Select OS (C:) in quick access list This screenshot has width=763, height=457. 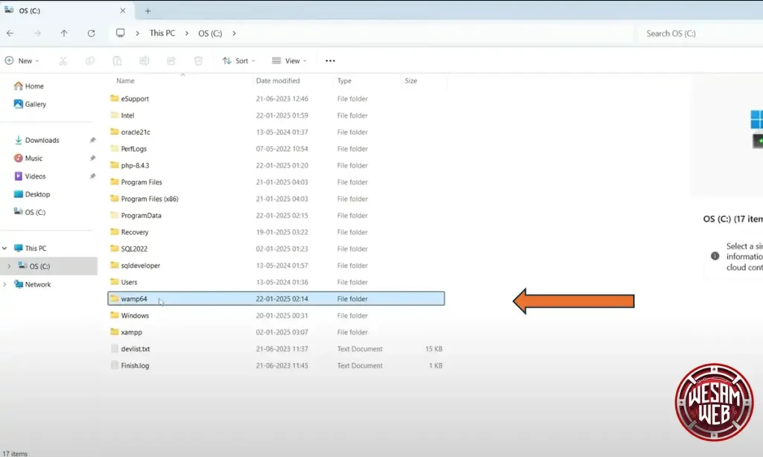pyautogui.click(x=29, y=212)
